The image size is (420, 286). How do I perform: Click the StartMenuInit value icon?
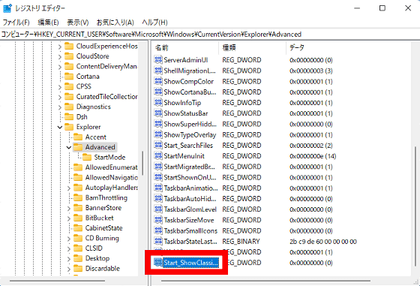(158, 156)
